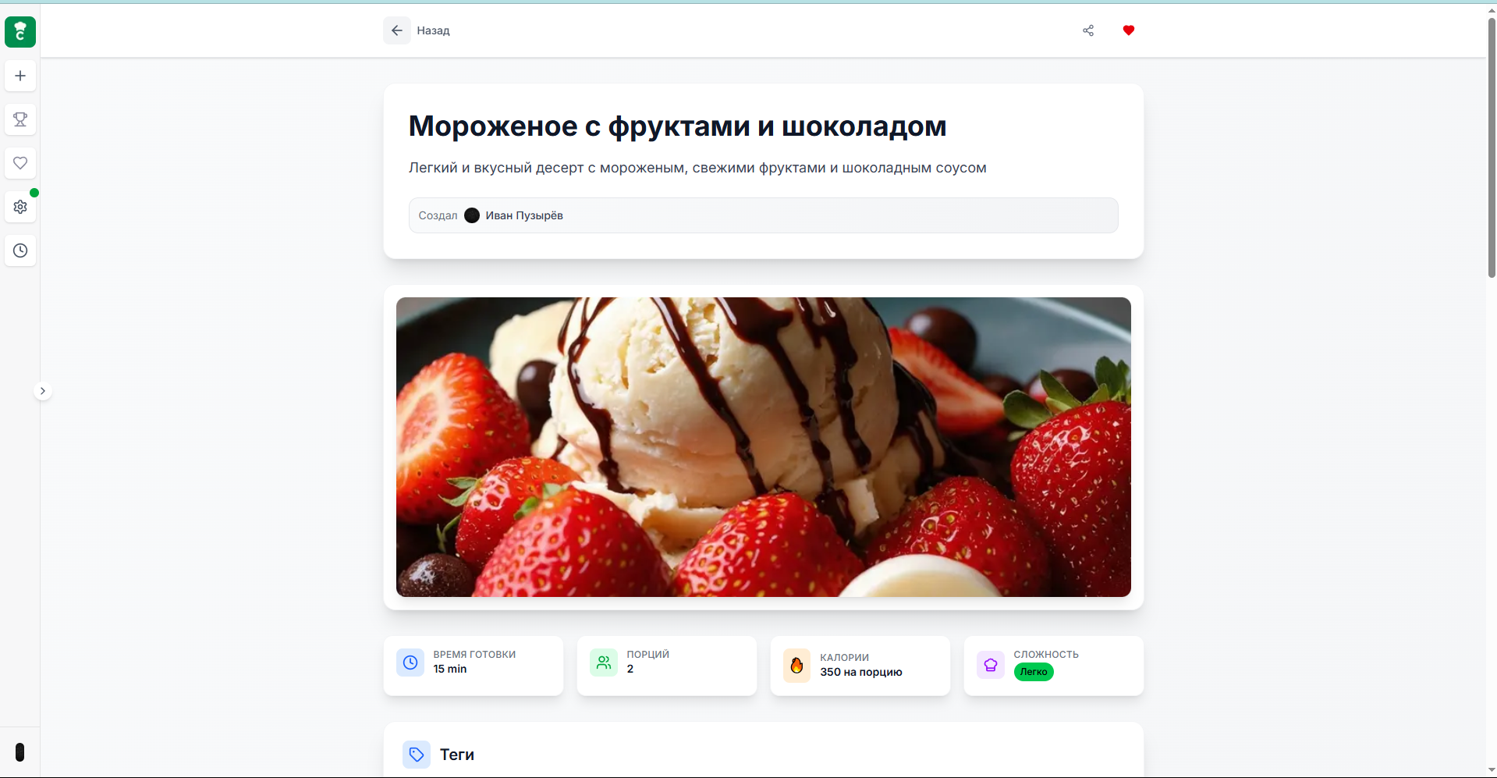Image resolution: width=1497 pixels, height=778 pixels.
Task: Expand the sidebar with chevron arrow
Action: 43,391
